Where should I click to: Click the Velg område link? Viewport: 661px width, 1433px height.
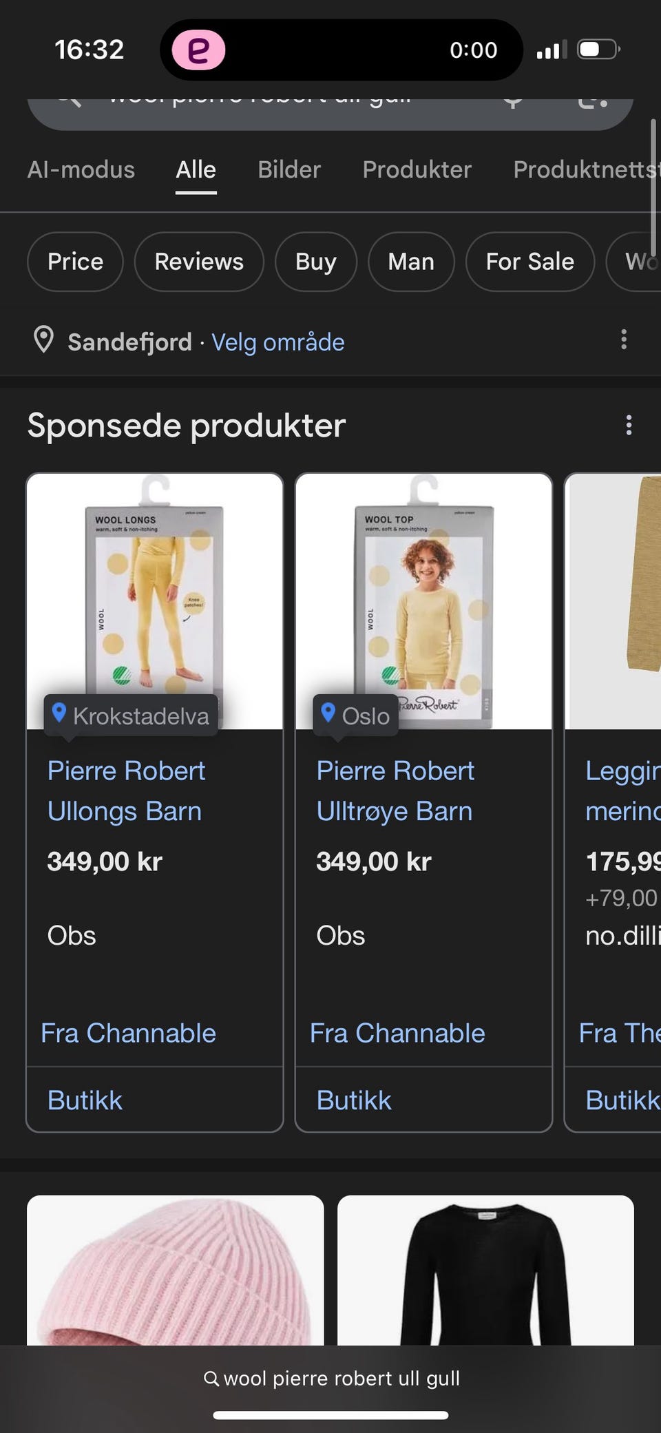tap(278, 342)
